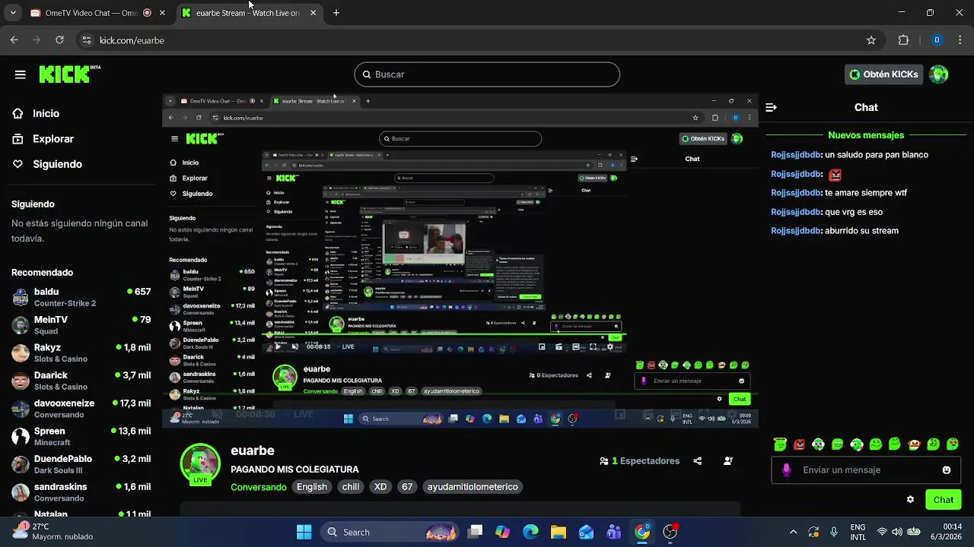Screen dimensions: 974x547
Task: Insert the red angry emote from emote row
Action: pyautogui.click(x=799, y=444)
